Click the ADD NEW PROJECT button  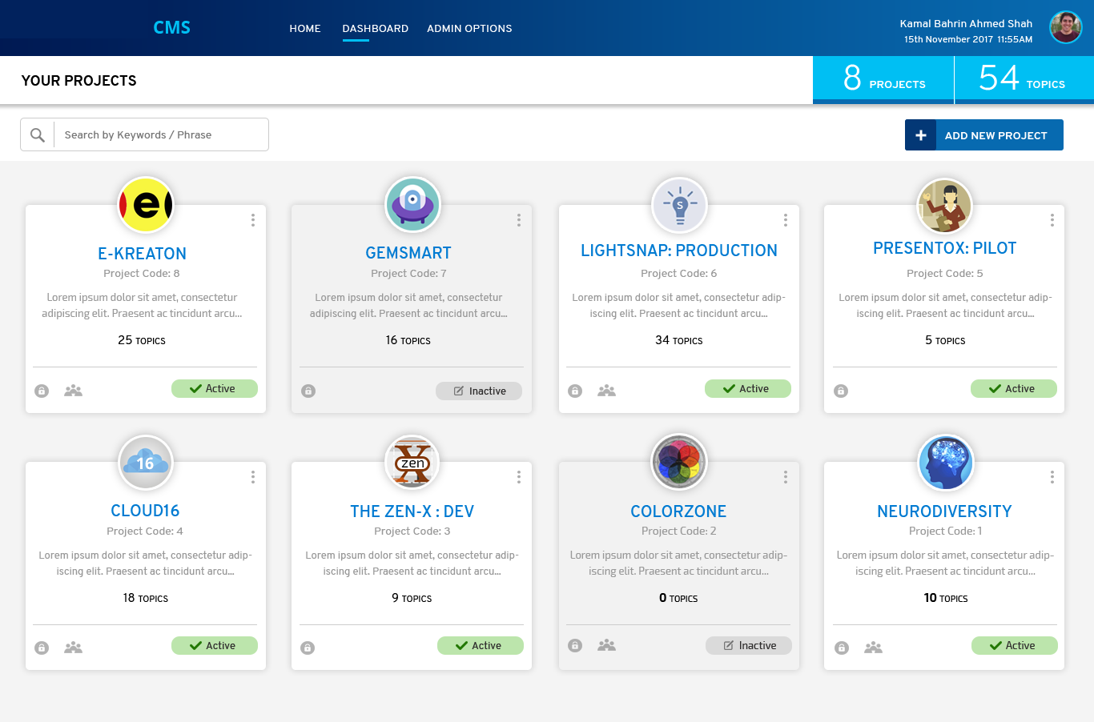pyautogui.click(x=983, y=135)
